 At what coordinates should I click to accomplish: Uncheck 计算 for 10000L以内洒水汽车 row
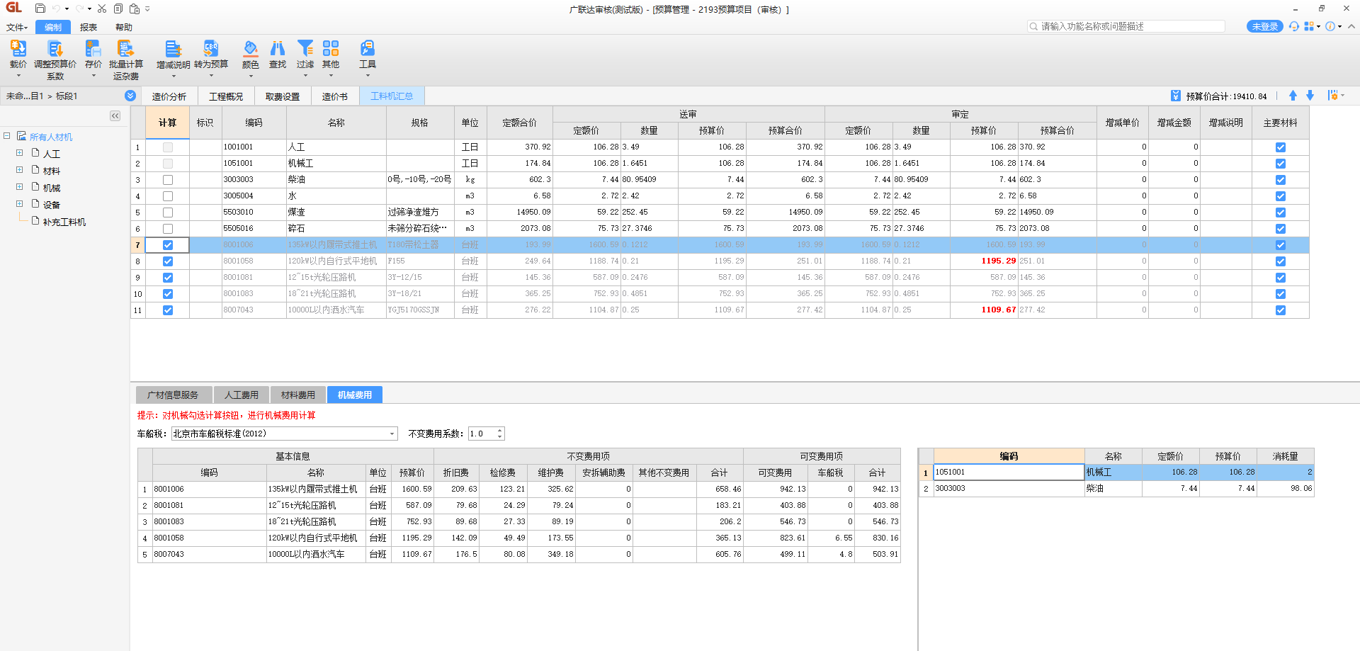coord(168,310)
